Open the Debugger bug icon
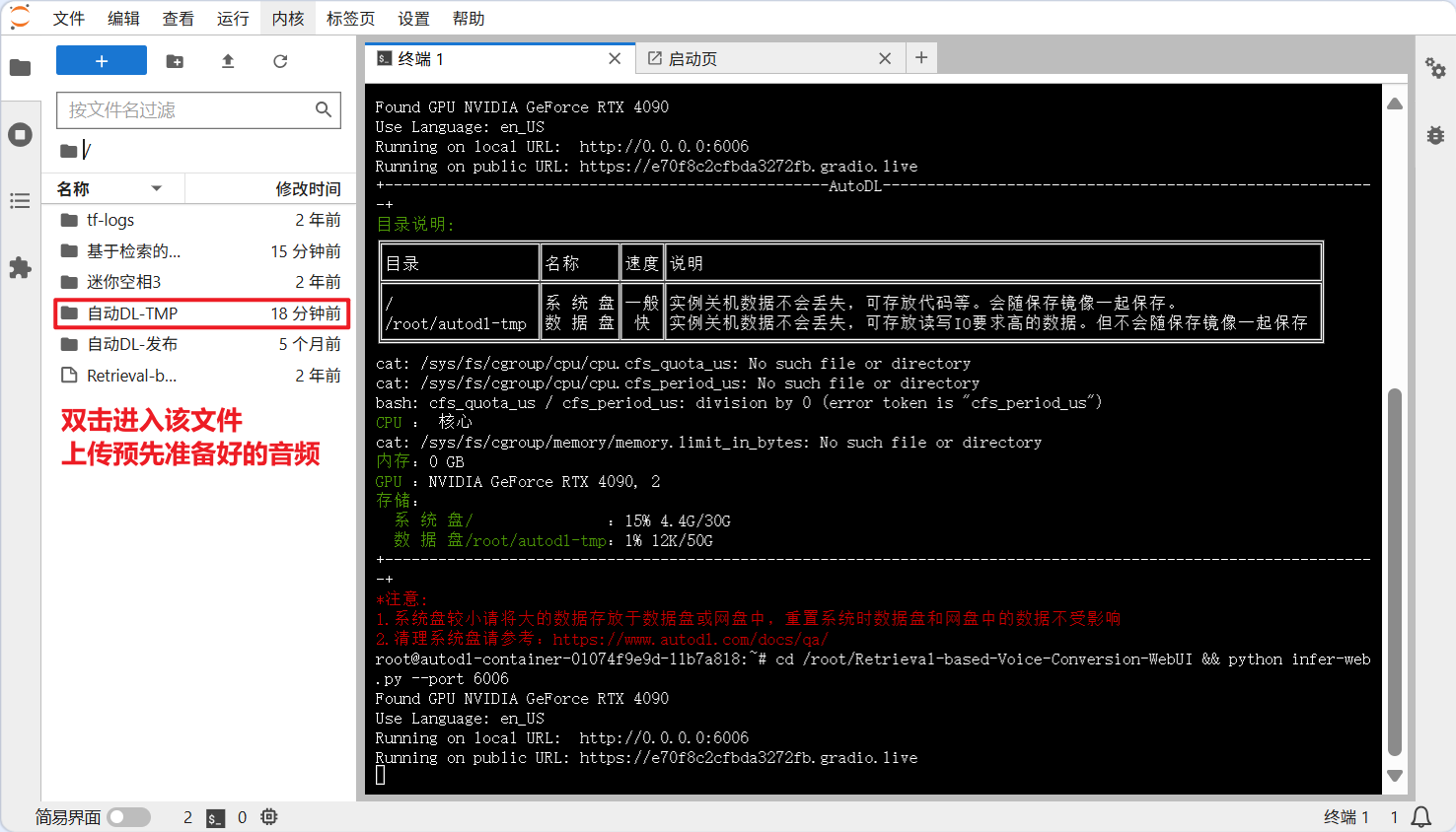The width and height of the screenshot is (1456, 832). pyautogui.click(x=1435, y=135)
